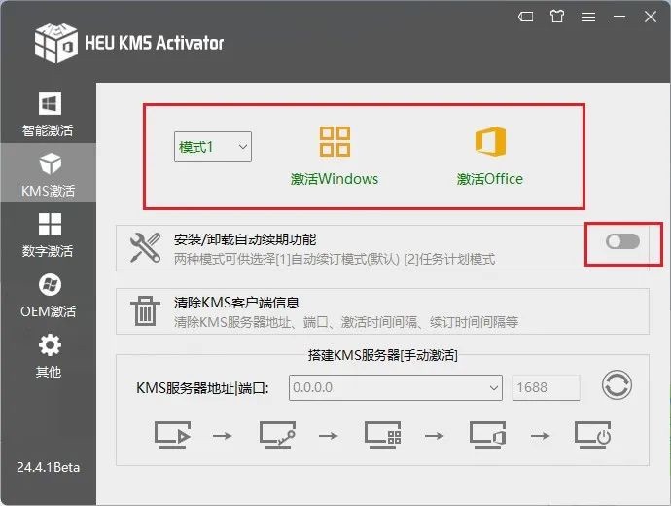Image resolution: width=671 pixels, height=506 pixels.
Task: Open the 智能激活 smart activation tab
Action: tap(48, 114)
